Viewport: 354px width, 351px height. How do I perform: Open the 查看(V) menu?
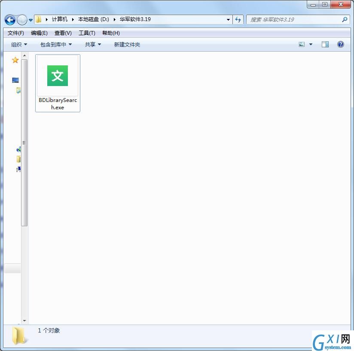[63, 33]
